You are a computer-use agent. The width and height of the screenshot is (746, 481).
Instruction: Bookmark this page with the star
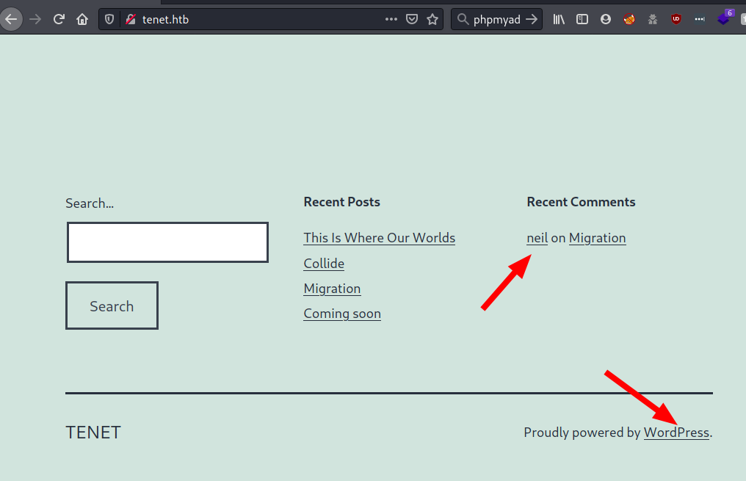coord(432,20)
